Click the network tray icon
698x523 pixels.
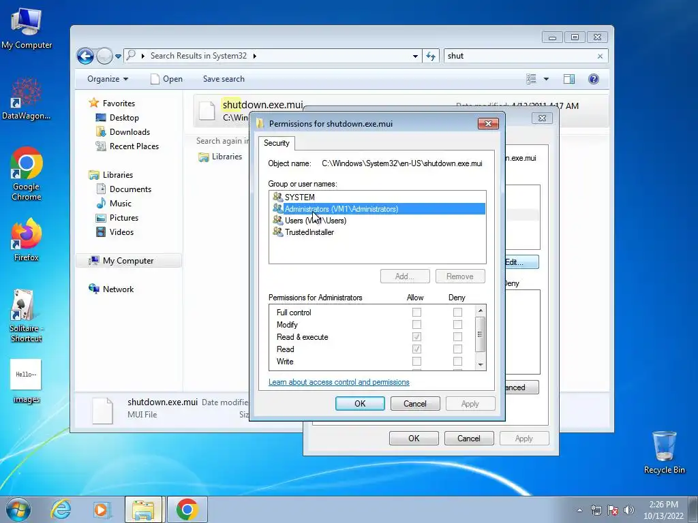596,510
